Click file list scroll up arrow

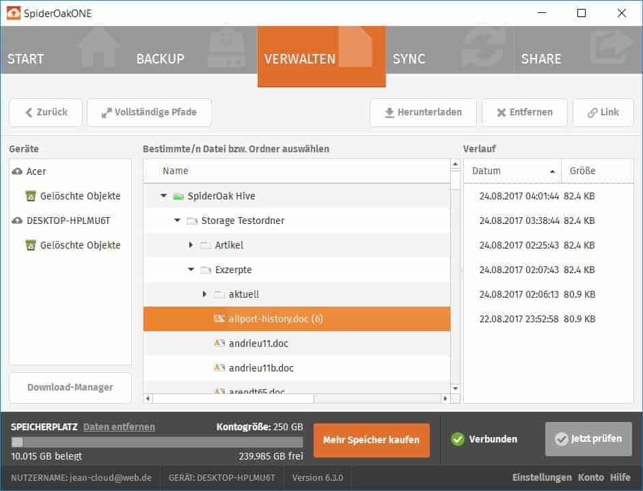click(455, 164)
